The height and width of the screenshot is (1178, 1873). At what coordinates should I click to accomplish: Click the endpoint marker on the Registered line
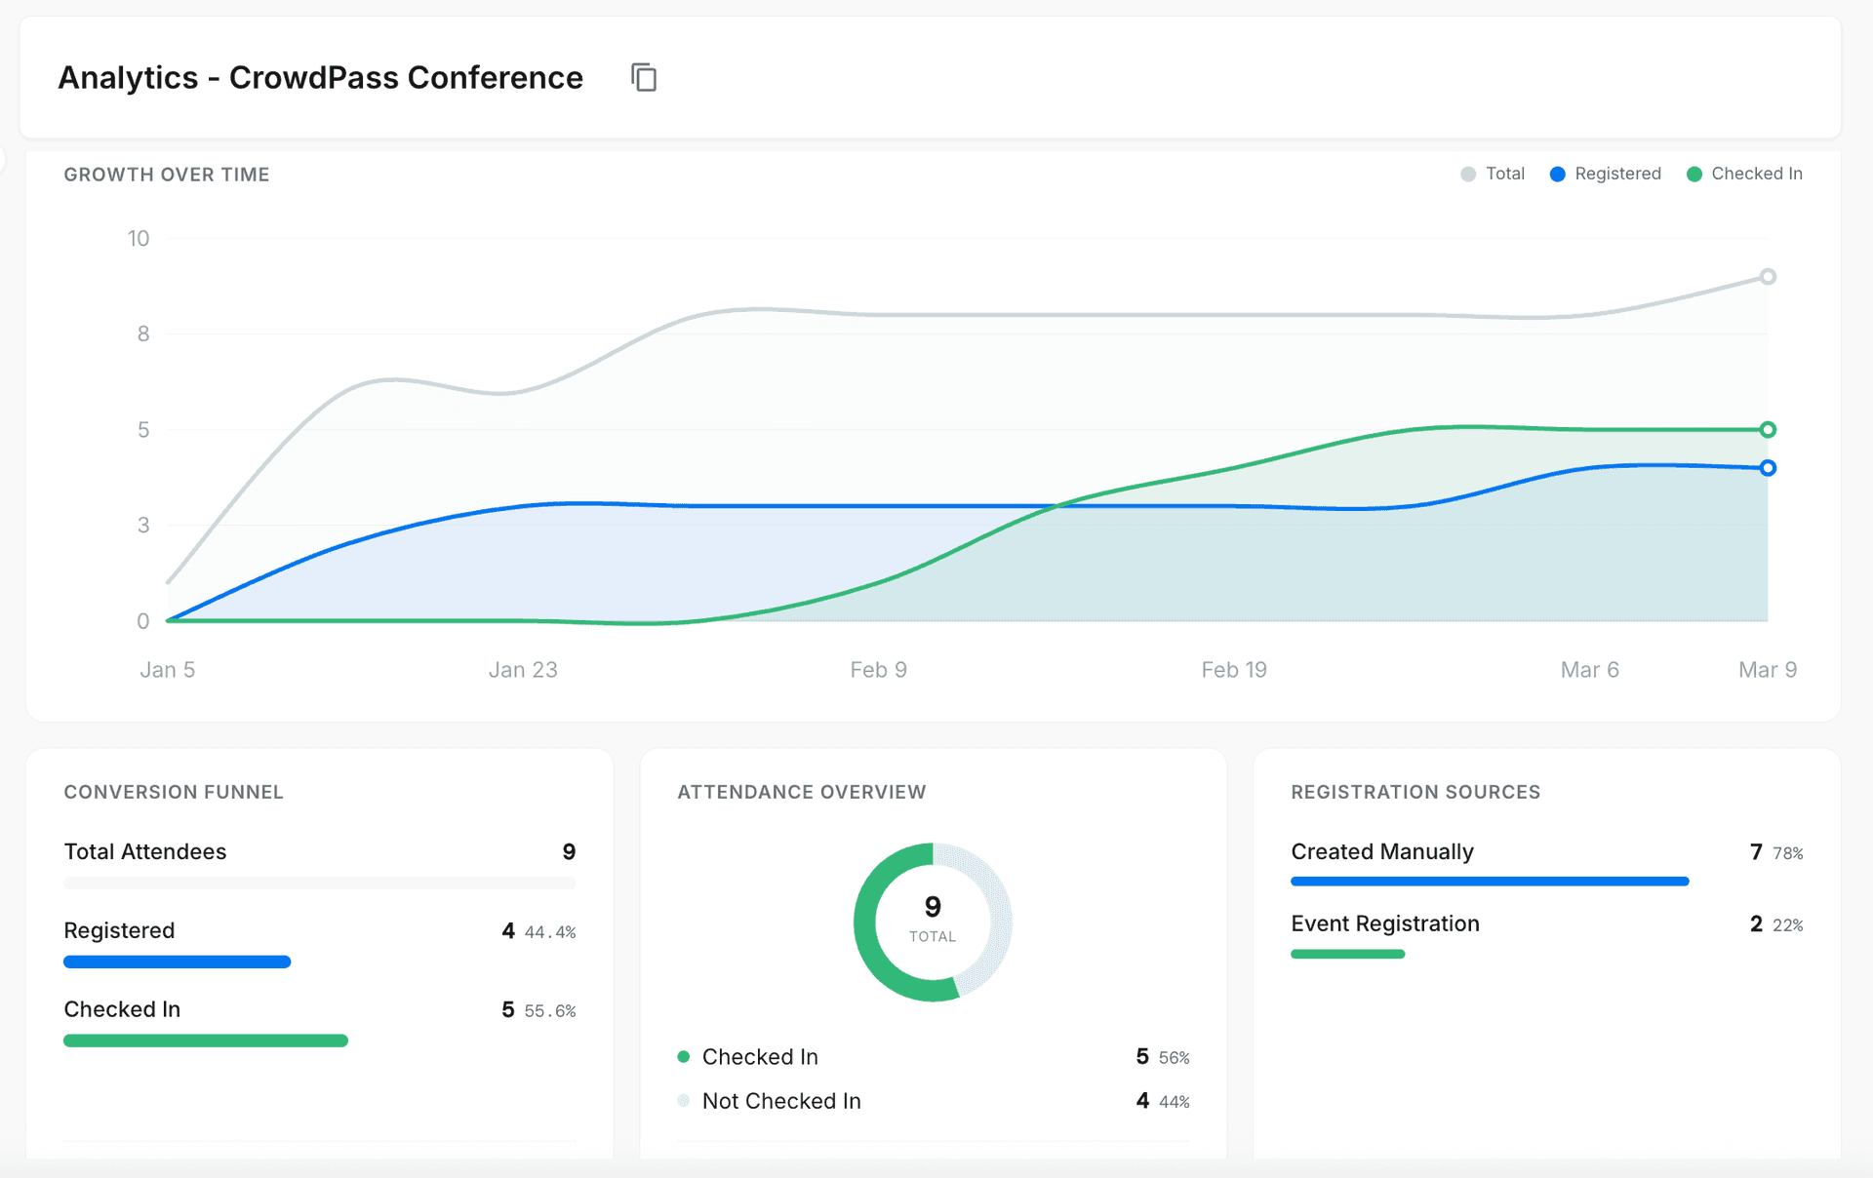click(1768, 468)
